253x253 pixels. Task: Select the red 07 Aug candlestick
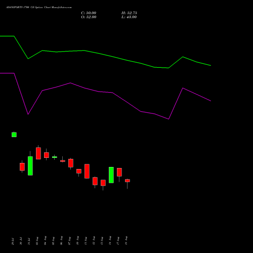[71, 163]
